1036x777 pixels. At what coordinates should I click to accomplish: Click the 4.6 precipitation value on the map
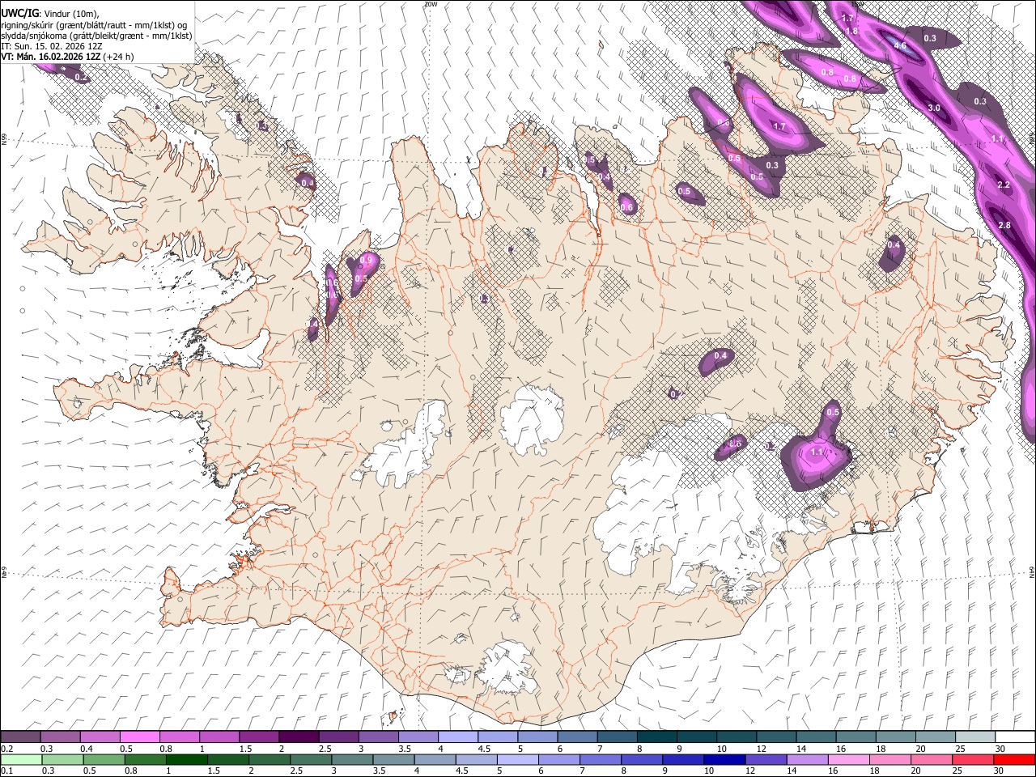[900, 46]
